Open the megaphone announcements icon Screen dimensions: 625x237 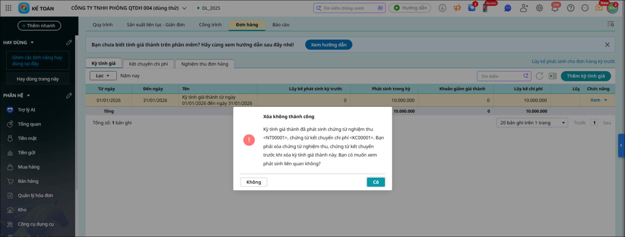click(457, 8)
